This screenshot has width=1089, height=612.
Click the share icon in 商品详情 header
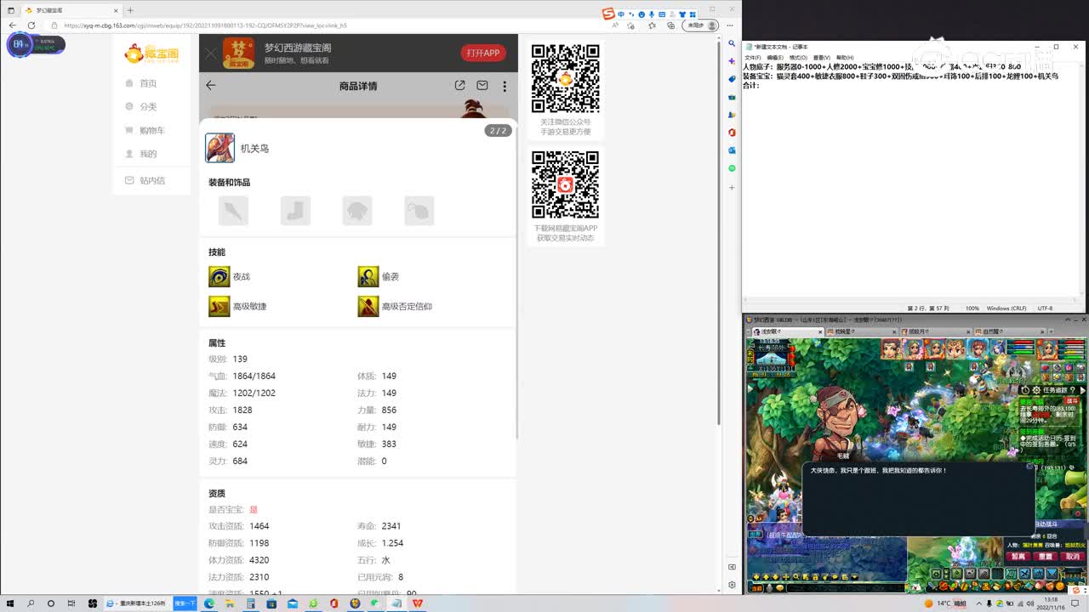coord(459,86)
